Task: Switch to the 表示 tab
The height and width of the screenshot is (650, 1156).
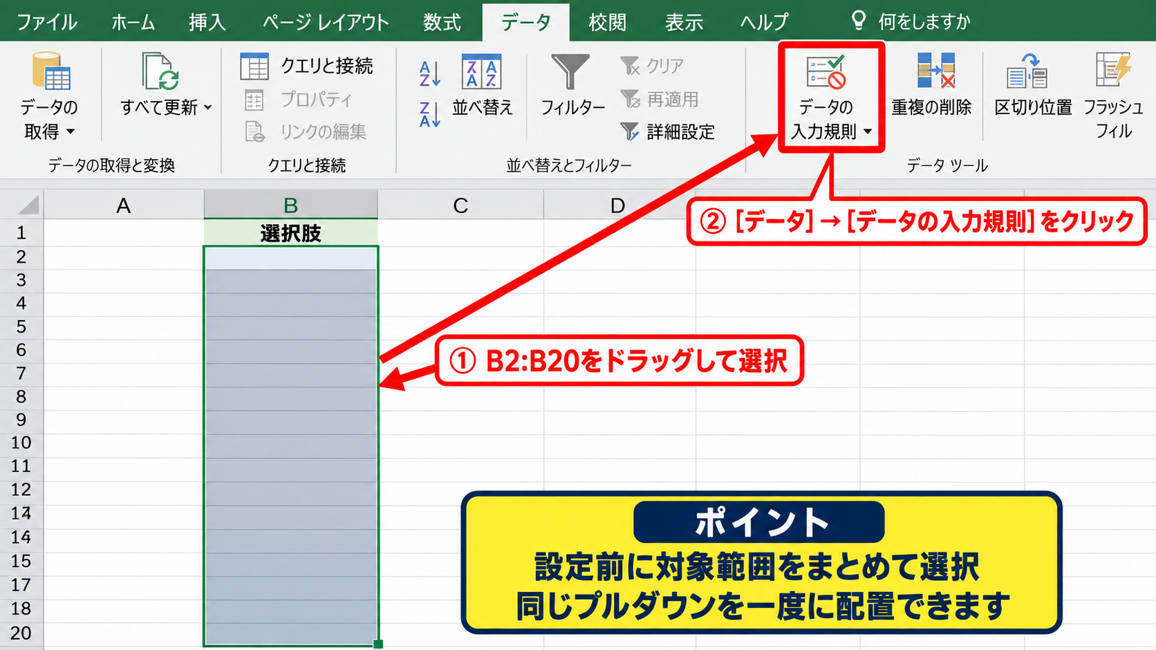Action: 684,22
